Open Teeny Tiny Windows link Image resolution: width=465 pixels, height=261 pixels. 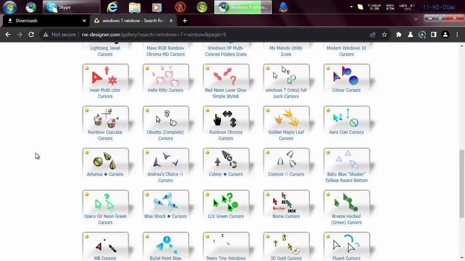(x=226, y=258)
